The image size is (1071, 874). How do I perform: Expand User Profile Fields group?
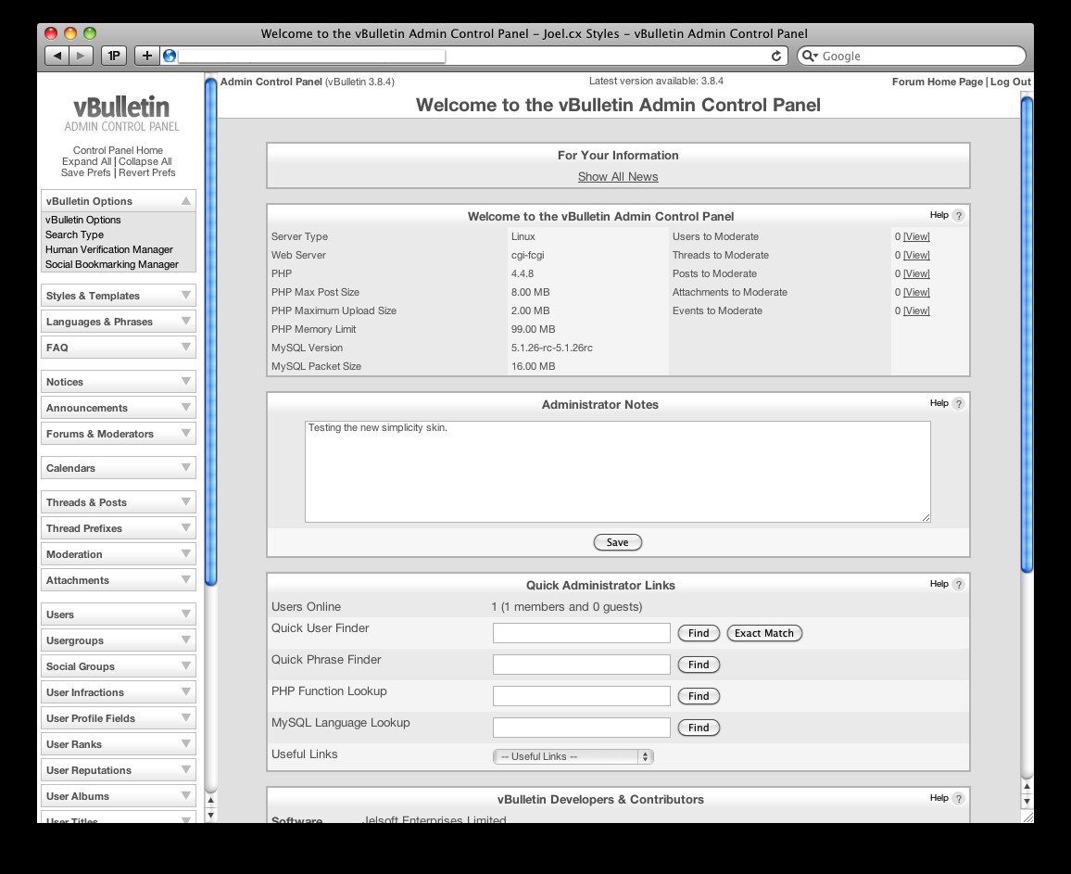point(186,717)
